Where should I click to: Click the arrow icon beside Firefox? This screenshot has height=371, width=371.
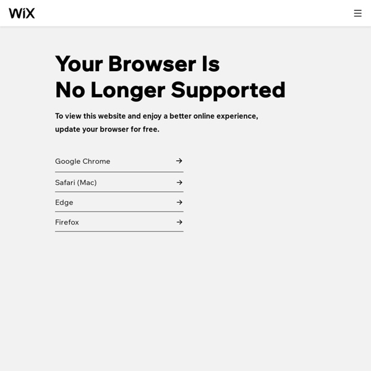click(179, 222)
